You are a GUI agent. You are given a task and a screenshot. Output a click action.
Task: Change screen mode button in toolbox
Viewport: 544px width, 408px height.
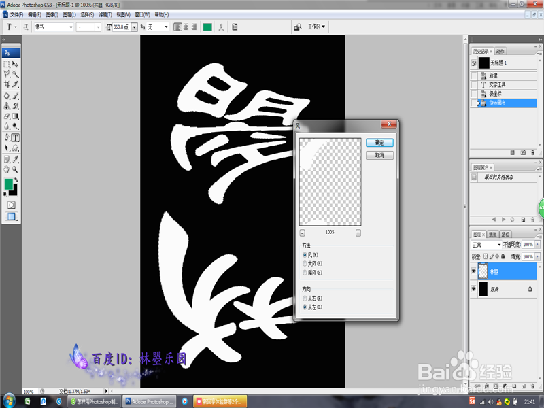11,216
